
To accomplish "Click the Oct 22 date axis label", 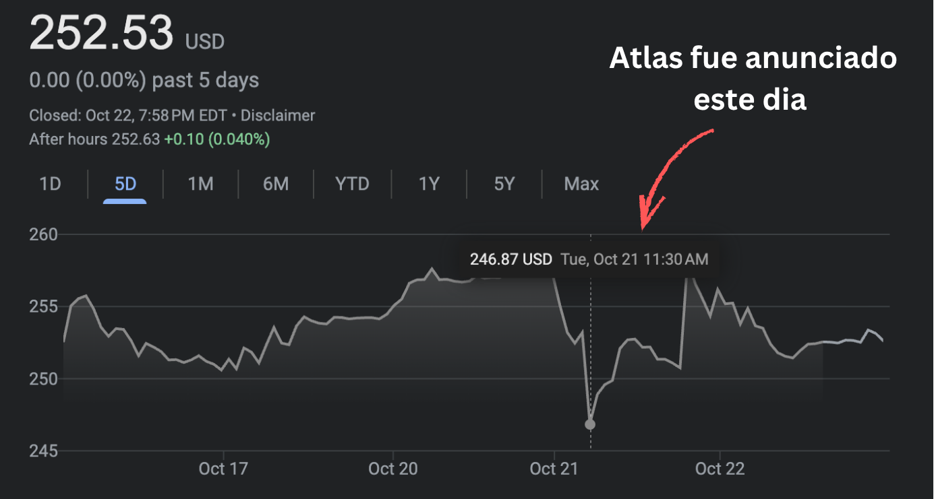I will pyautogui.click(x=720, y=469).
